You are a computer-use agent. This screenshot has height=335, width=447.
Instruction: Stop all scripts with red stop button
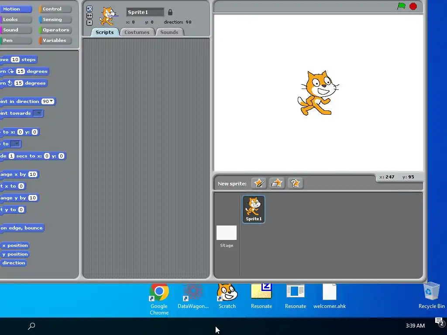click(413, 6)
